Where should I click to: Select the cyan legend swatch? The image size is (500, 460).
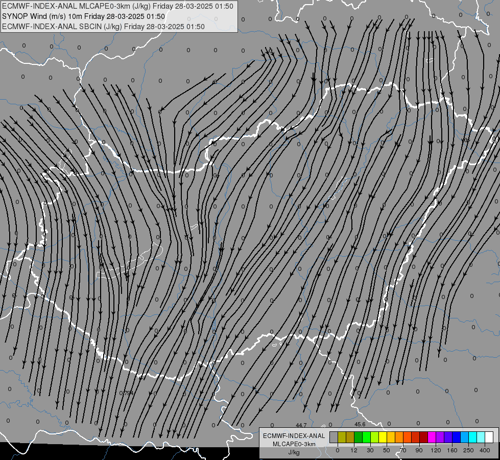pos(473,437)
